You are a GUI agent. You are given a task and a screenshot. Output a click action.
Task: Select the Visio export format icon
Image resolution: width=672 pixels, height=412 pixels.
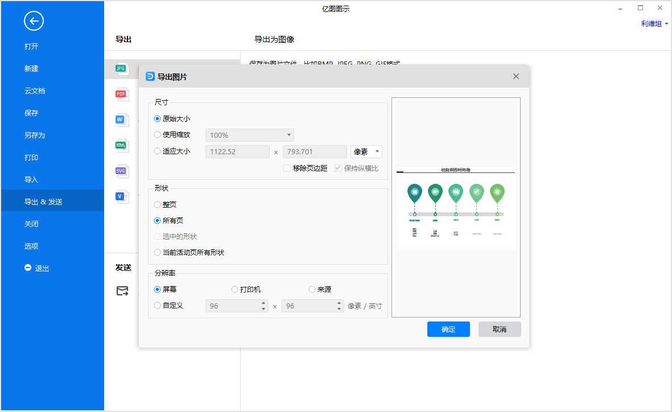coord(122,196)
